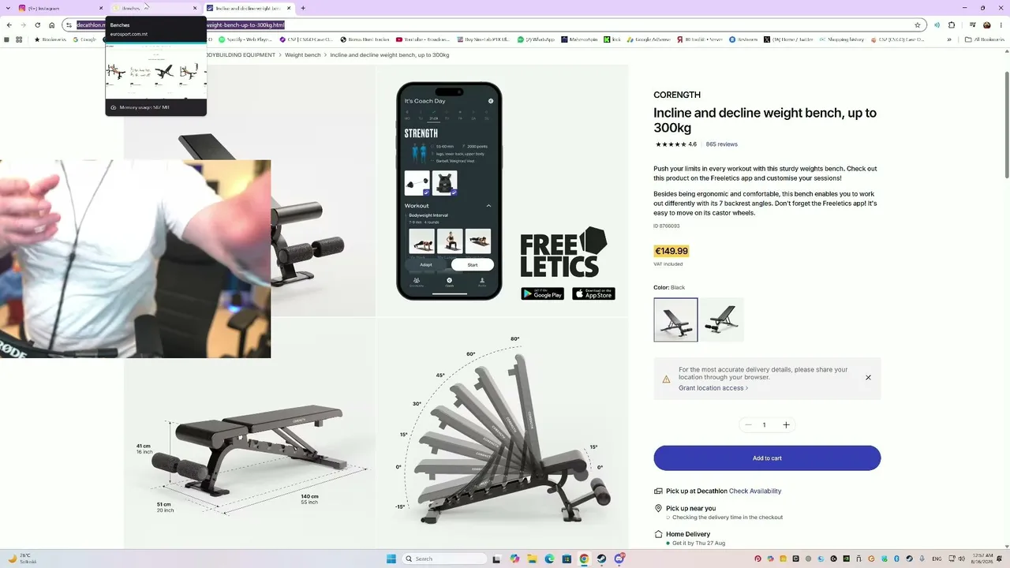Select the second bench color thumbnail

coord(722,319)
